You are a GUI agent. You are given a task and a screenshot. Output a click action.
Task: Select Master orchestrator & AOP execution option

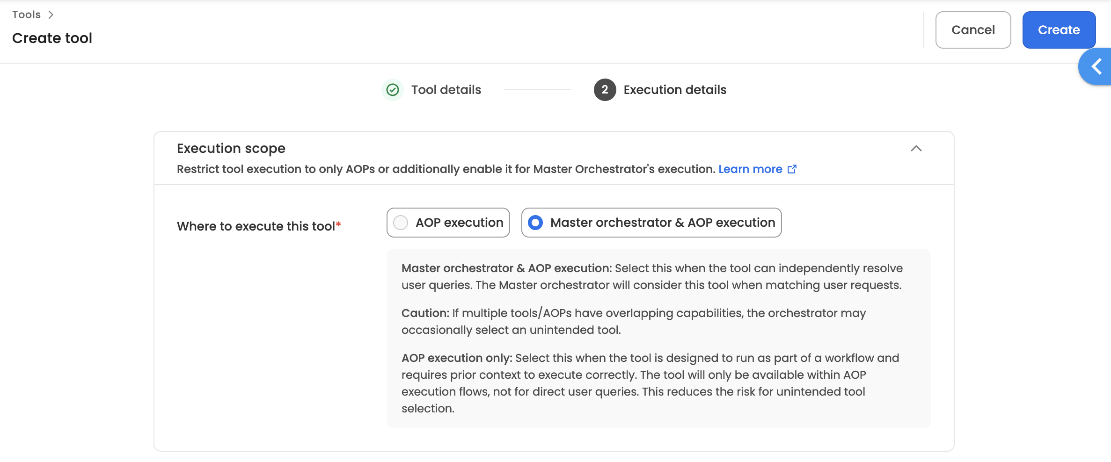[x=651, y=223]
